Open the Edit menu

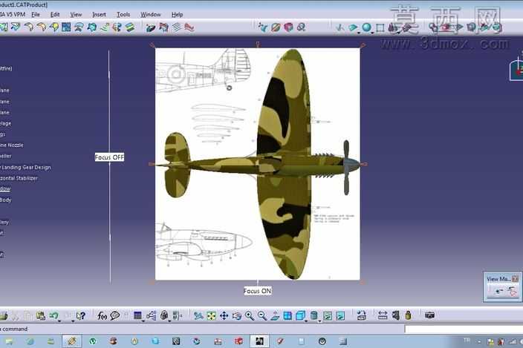55,15
